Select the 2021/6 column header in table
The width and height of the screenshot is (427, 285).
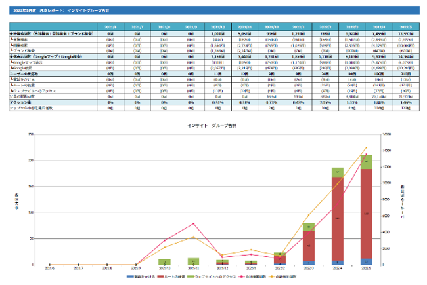110,27
